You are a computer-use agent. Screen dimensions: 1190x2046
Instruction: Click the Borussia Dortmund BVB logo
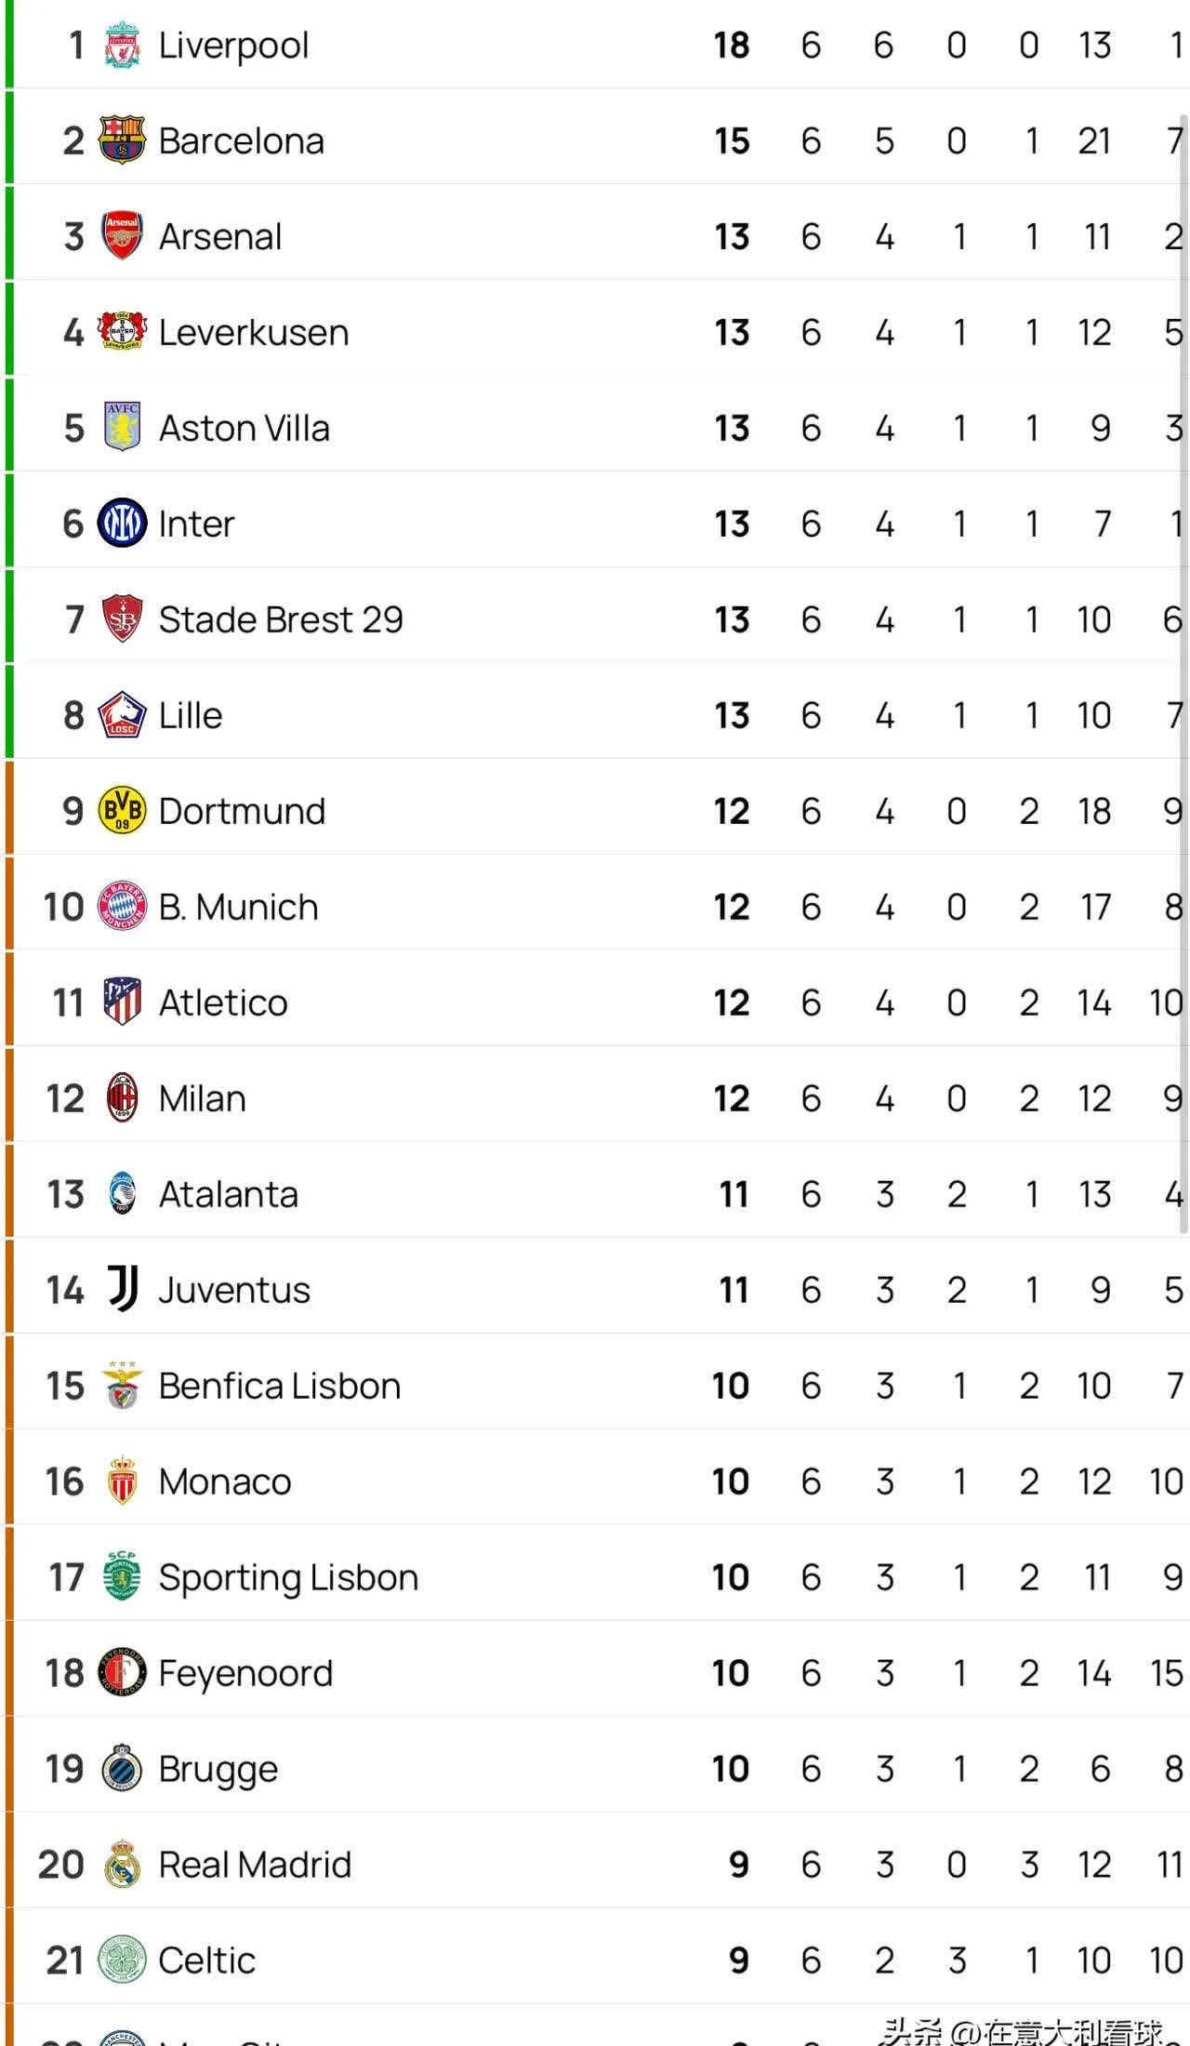122,811
